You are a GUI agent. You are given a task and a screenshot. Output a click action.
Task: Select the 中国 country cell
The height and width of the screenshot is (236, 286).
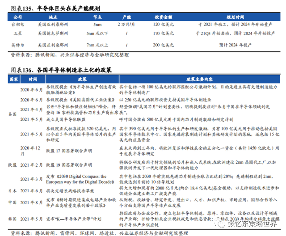(13, 202)
